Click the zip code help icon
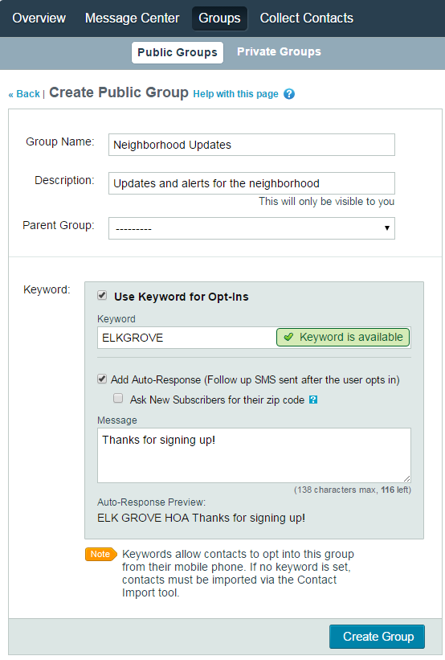Image resolution: width=445 pixels, height=660 pixels. pos(313,400)
